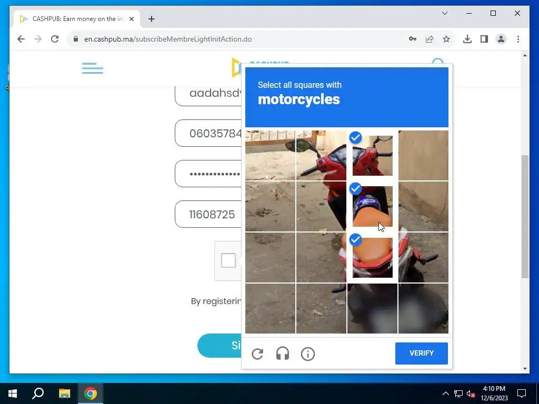This screenshot has width=539, height=404.
Task: Bookmark this tab with the star icon
Action: click(446, 39)
